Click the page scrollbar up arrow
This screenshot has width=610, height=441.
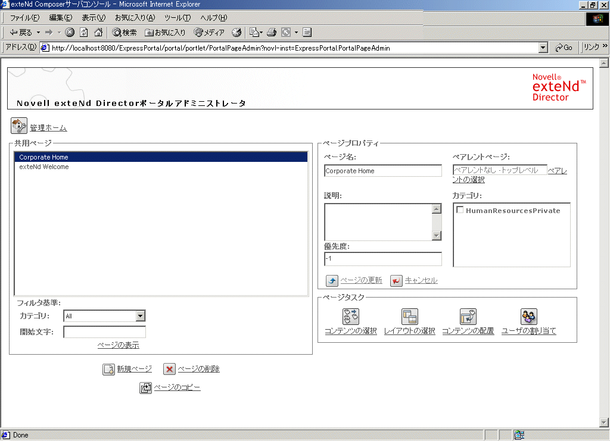[x=604, y=63]
